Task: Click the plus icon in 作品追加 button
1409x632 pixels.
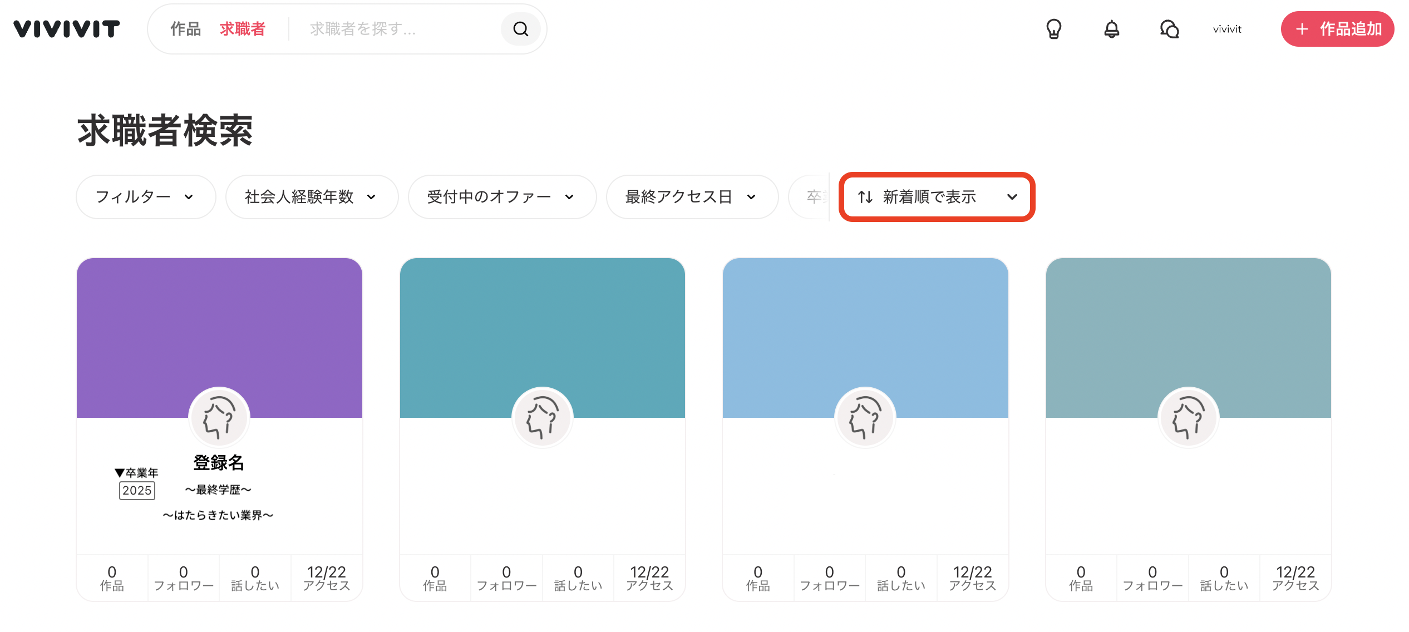Action: (x=1302, y=29)
